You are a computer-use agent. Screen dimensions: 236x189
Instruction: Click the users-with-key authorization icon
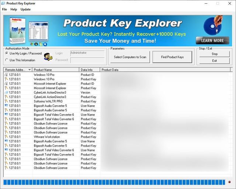click(x=48, y=57)
